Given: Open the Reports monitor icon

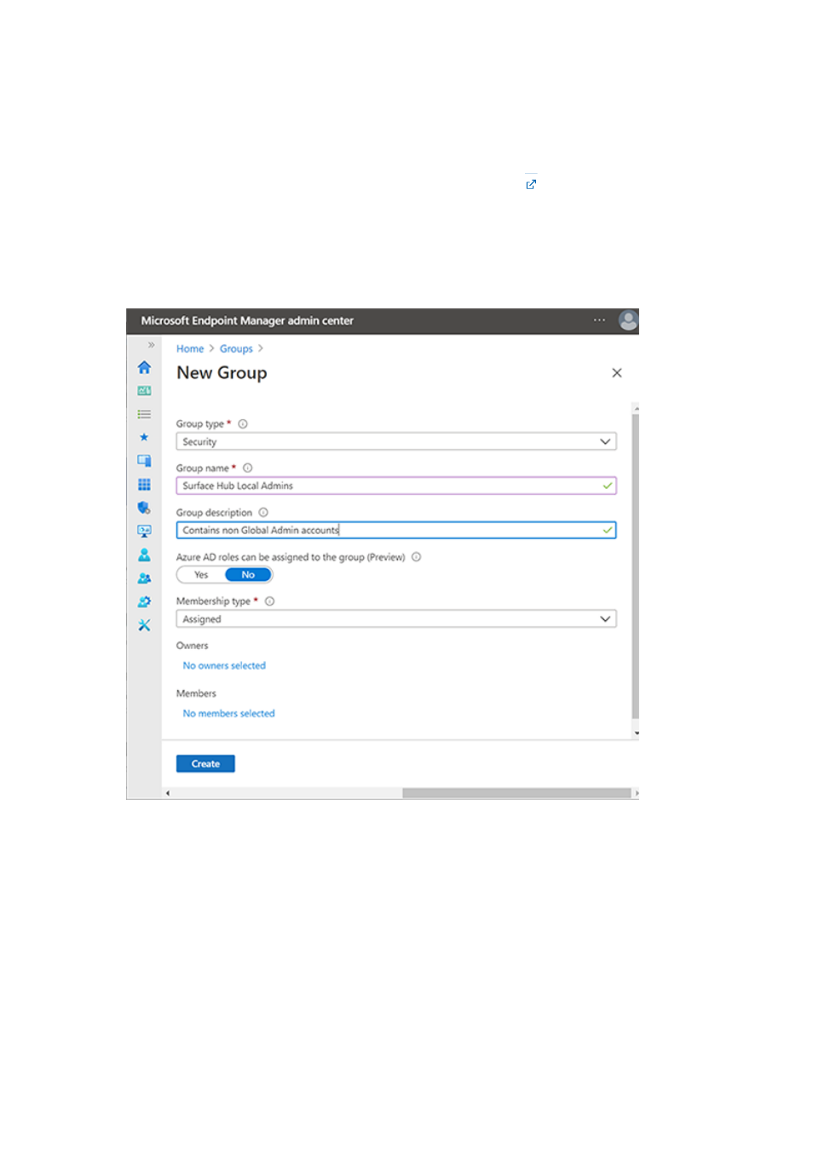Looking at the screenshot, I should (144, 531).
